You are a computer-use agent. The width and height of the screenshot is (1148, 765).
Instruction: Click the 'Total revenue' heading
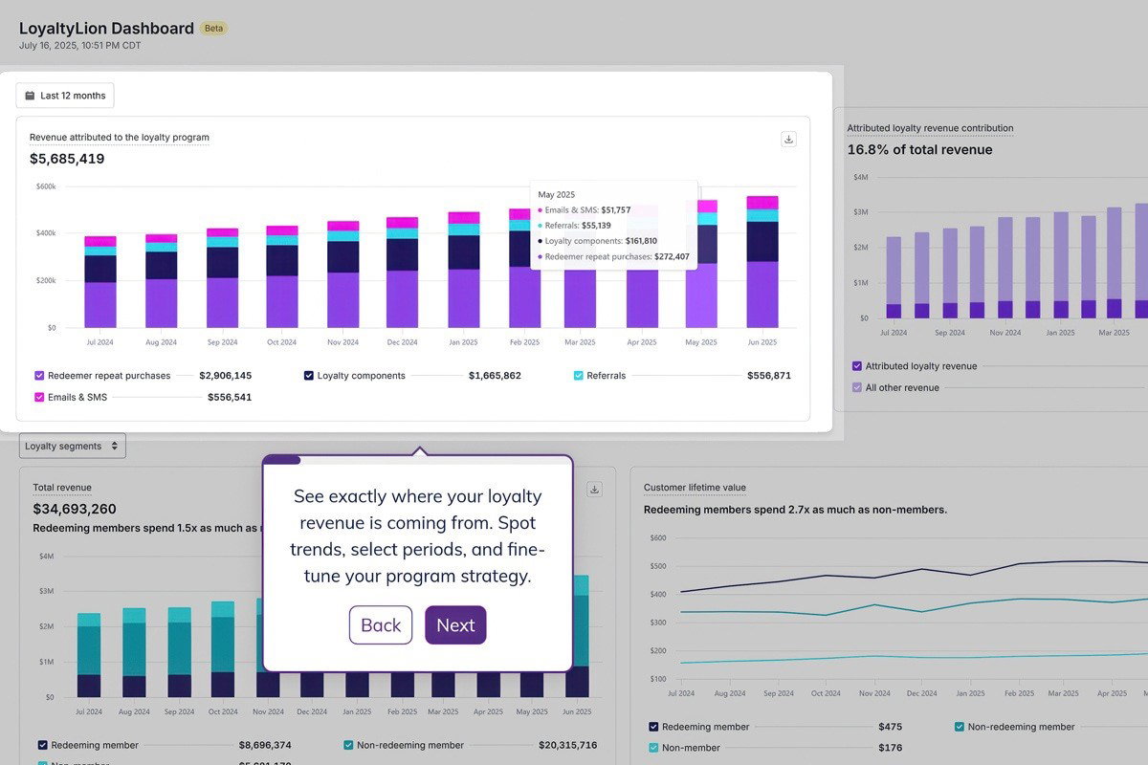62,488
